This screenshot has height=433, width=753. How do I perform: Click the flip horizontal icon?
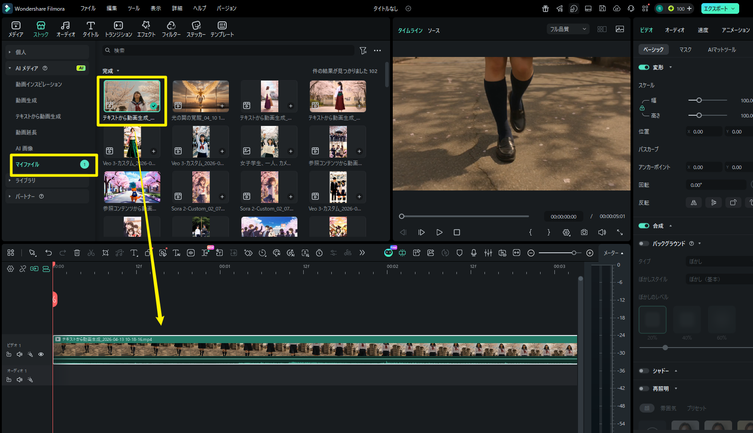(x=694, y=202)
